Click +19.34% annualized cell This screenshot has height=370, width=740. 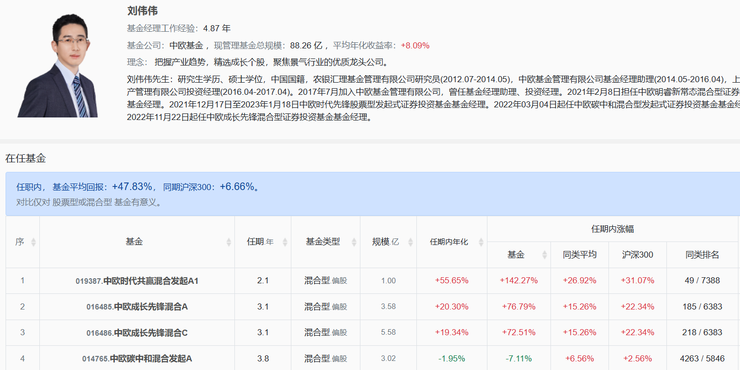point(452,333)
